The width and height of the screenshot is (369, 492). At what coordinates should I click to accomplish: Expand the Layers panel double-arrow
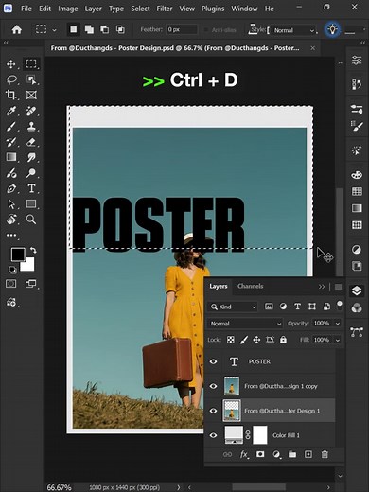[x=322, y=287]
